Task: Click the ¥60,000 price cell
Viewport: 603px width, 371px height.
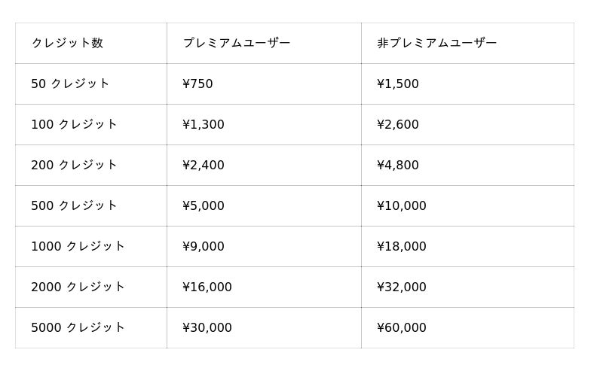Action: tap(401, 327)
